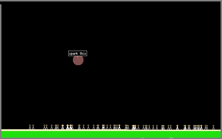Click the cream strip above the green band
The width and height of the screenshot is (222, 139).
click(111, 130)
